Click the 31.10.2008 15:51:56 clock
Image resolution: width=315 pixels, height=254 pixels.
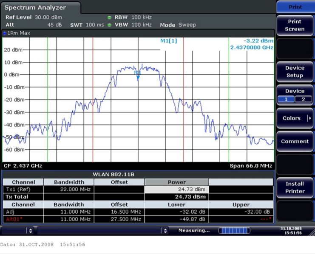291,231
